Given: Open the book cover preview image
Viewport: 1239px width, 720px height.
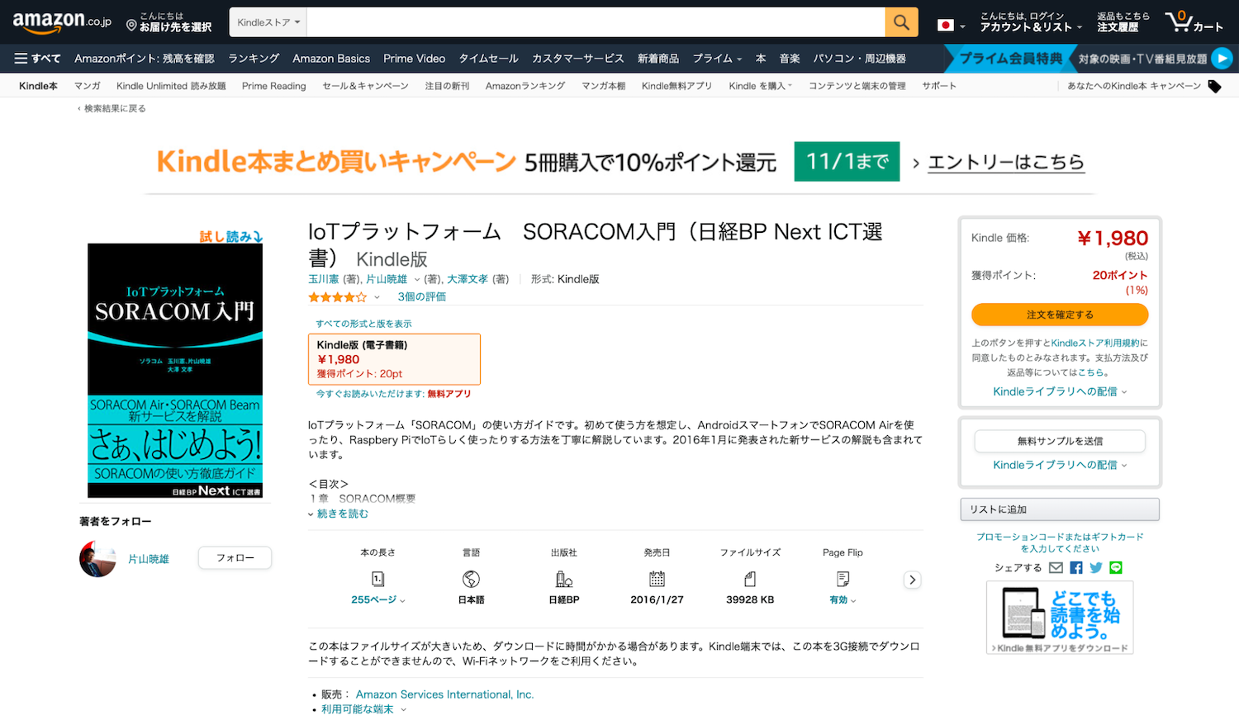Looking at the screenshot, I should (175, 370).
